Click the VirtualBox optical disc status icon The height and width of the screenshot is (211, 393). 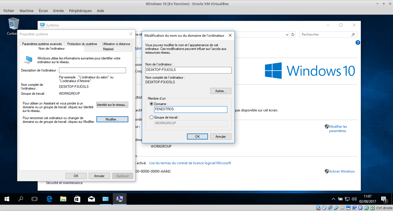(324, 208)
